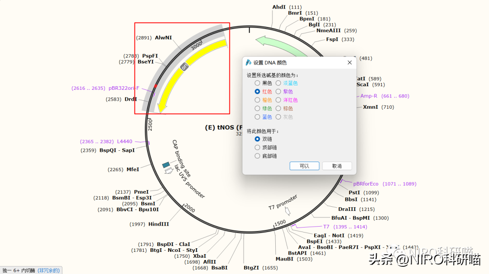Open the 独一 6+ 内切酶 enzyme set menu
The height and width of the screenshot is (274, 489).
(x=30, y=270)
